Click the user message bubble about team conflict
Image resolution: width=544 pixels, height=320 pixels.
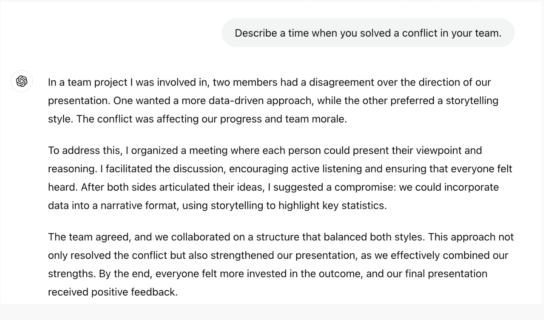click(368, 33)
